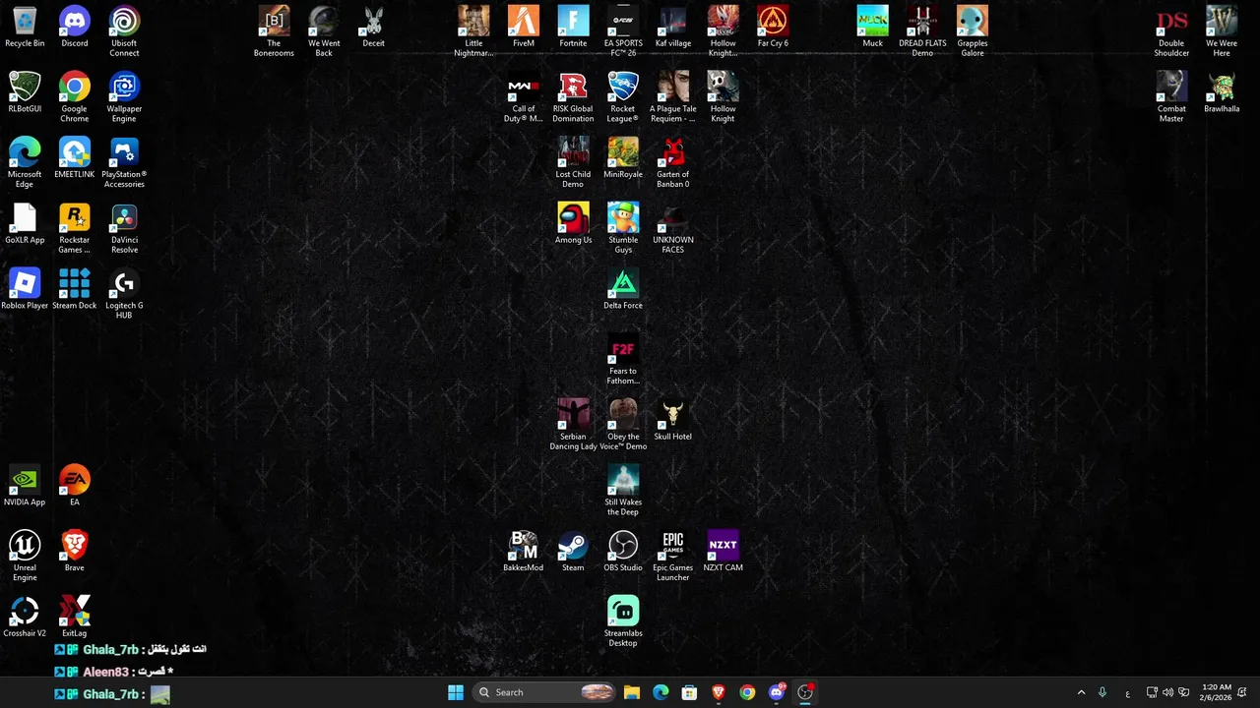Launch Little Nightmares shortcut

pos(473,31)
